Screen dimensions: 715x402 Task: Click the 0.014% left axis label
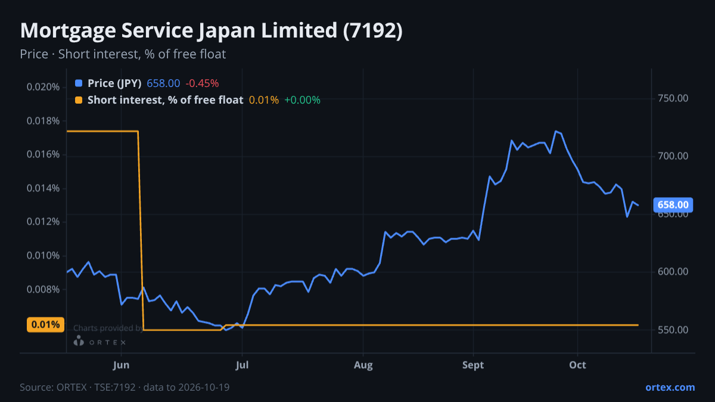(x=43, y=189)
